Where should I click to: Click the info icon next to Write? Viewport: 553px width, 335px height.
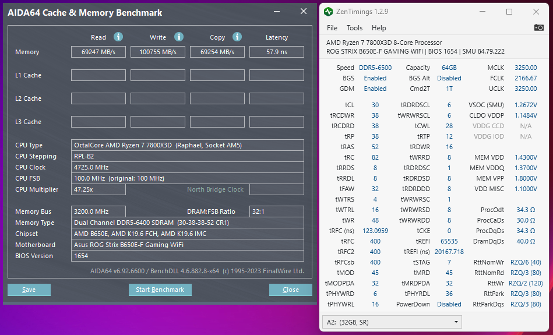click(179, 37)
